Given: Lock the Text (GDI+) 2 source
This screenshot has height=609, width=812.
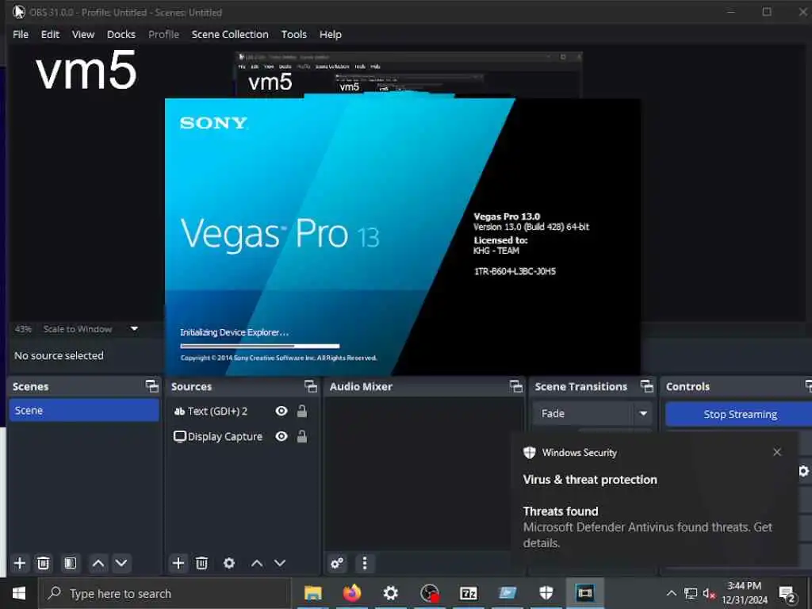Looking at the screenshot, I should pos(302,412).
